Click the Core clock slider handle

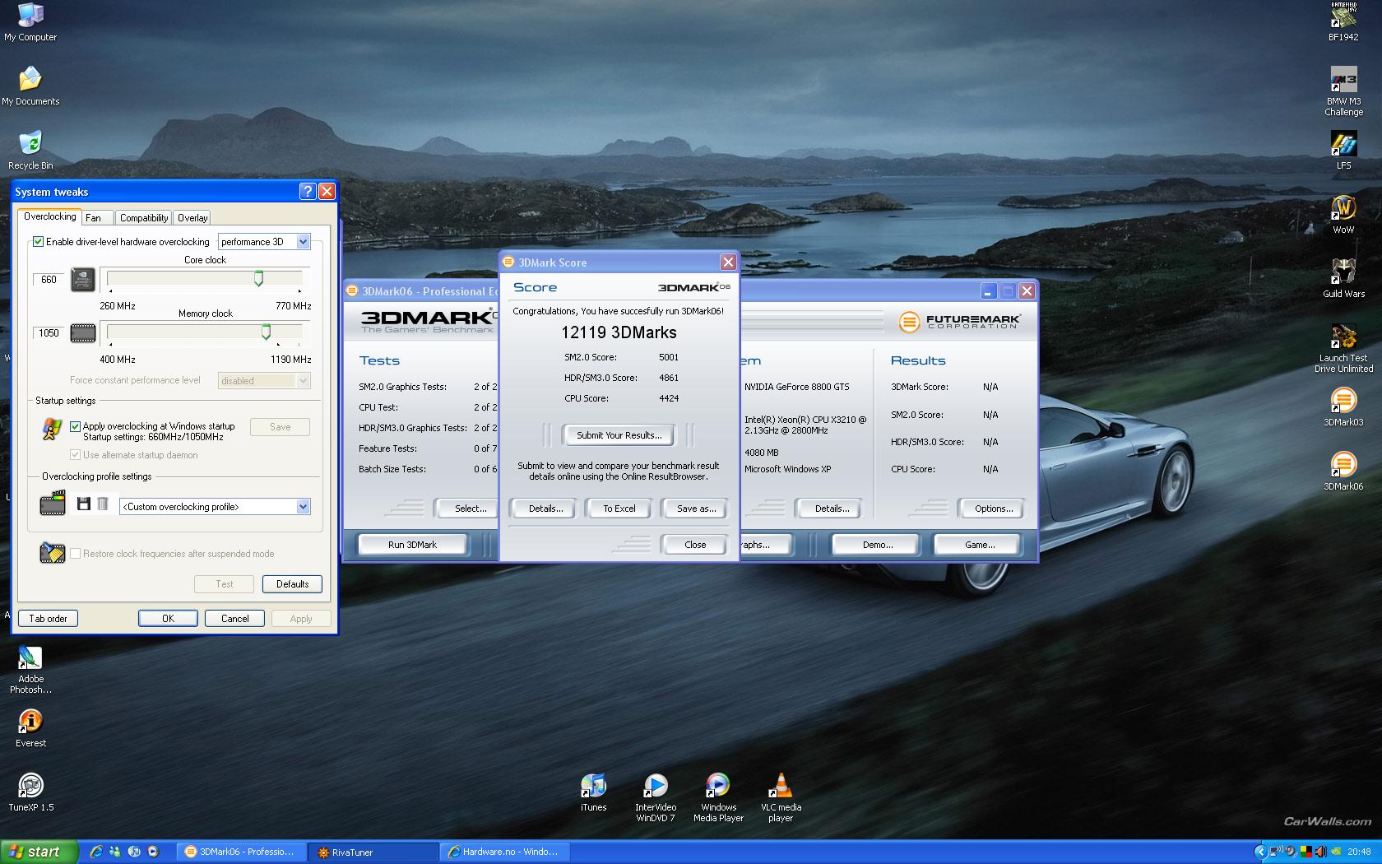click(x=258, y=279)
